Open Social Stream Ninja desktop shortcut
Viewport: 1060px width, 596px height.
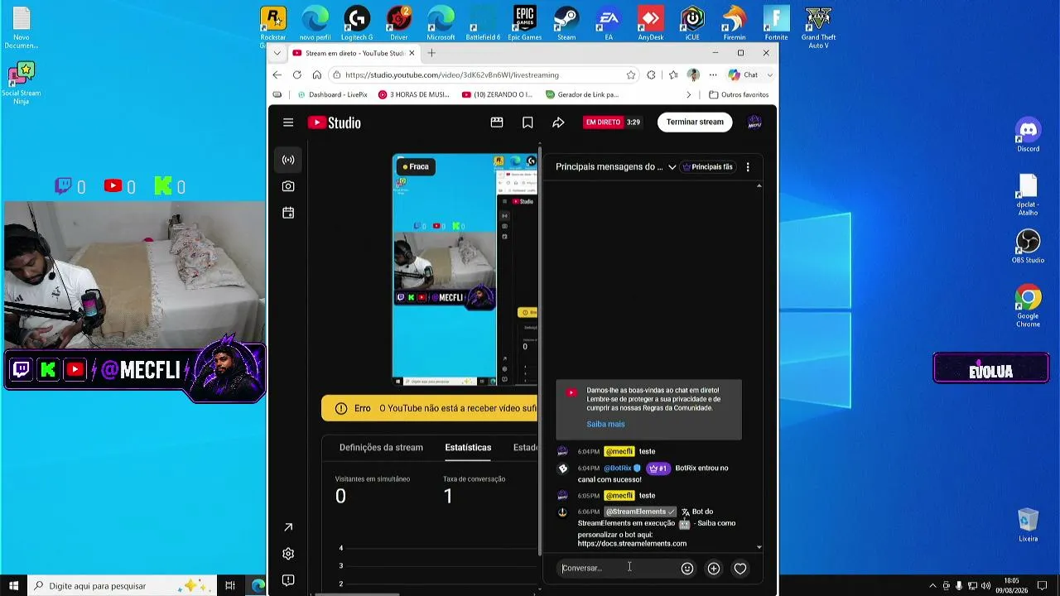[22, 83]
